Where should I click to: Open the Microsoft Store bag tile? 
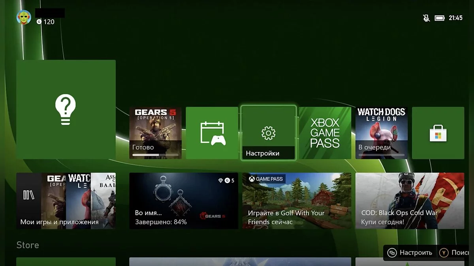[x=438, y=133]
